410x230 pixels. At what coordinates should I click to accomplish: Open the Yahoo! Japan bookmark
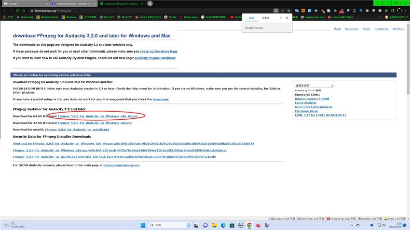[x=189, y=17]
